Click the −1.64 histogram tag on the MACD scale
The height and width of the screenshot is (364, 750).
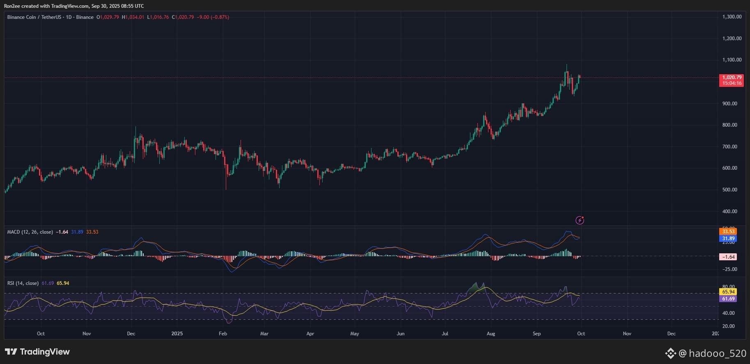(x=728, y=257)
